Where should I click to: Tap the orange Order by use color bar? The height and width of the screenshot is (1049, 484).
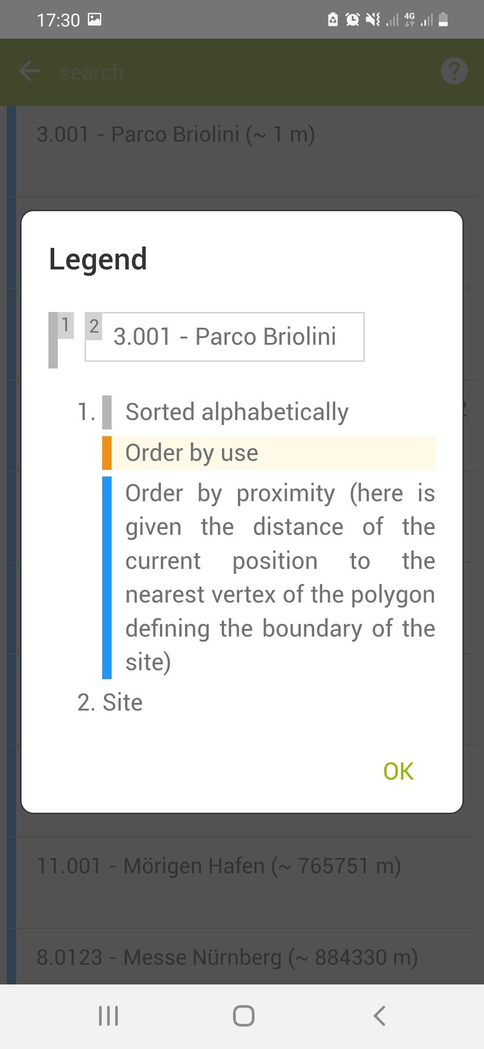(107, 453)
